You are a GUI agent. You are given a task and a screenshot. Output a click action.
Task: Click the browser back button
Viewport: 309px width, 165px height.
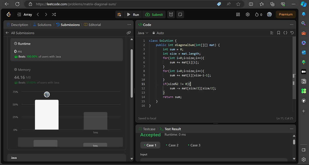7,4
